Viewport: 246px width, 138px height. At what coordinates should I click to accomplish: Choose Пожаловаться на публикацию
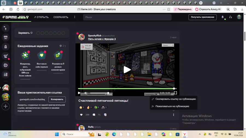[x=174, y=106]
